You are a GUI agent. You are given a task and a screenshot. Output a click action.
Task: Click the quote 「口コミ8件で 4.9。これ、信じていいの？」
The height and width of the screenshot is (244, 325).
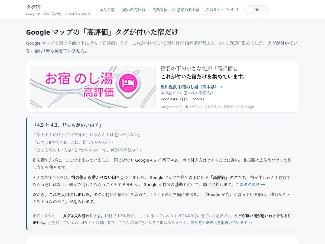[x=73, y=142]
